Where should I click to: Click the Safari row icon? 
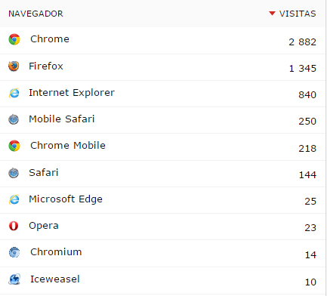coord(14,173)
